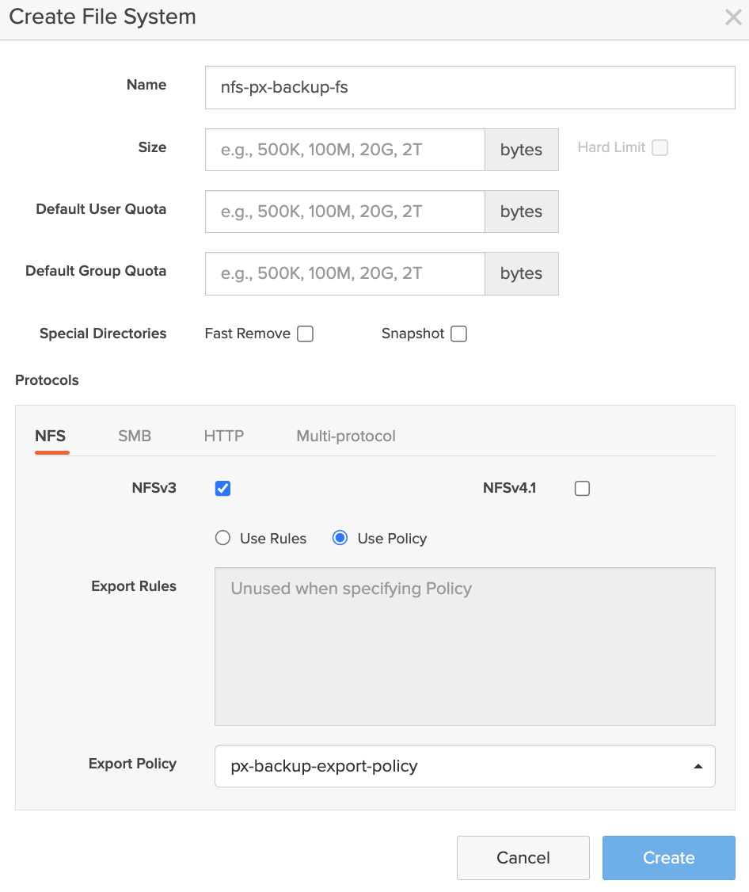This screenshot has width=749, height=892.
Task: Click the Size input field
Action: (344, 150)
